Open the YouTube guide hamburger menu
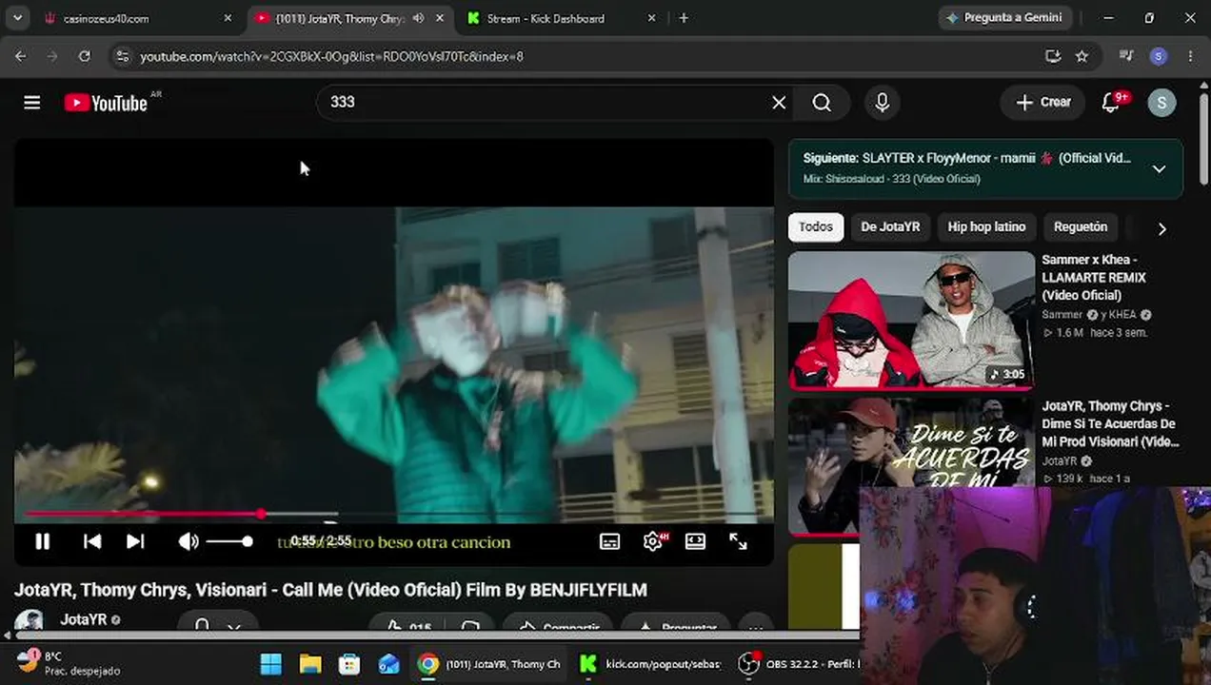The image size is (1211, 685). tap(32, 103)
